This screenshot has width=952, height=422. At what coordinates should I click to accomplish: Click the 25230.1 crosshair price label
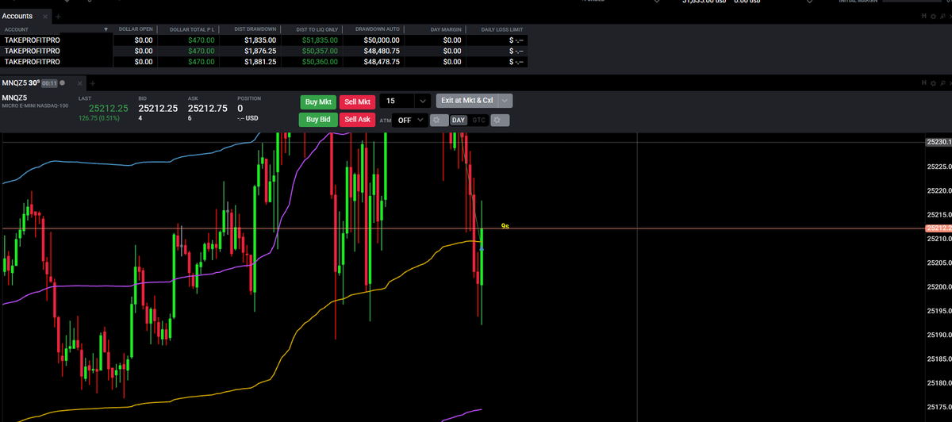tap(938, 142)
